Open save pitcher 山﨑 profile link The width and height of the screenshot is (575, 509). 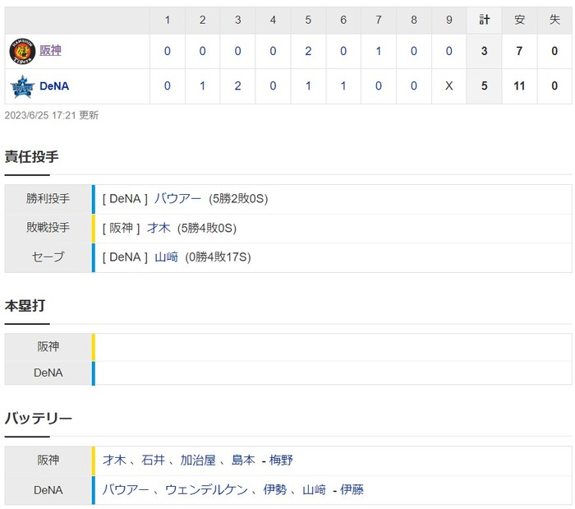[x=166, y=257]
